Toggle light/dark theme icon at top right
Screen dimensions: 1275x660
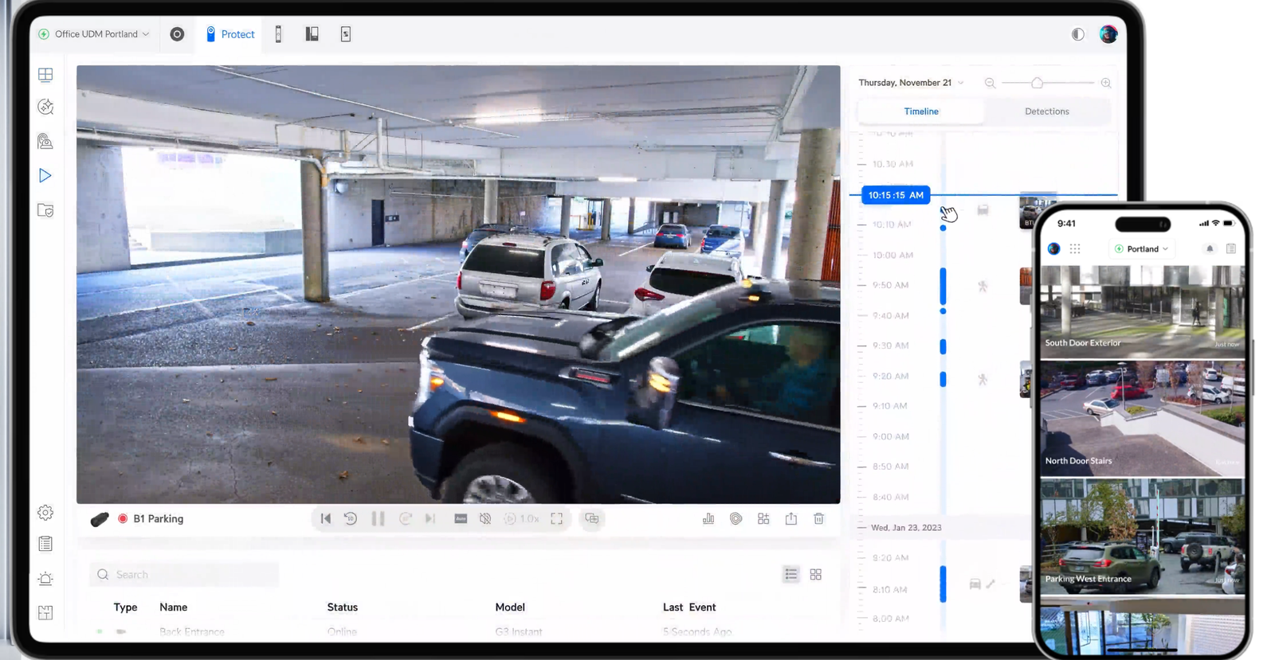pyautogui.click(x=1077, y=34)
